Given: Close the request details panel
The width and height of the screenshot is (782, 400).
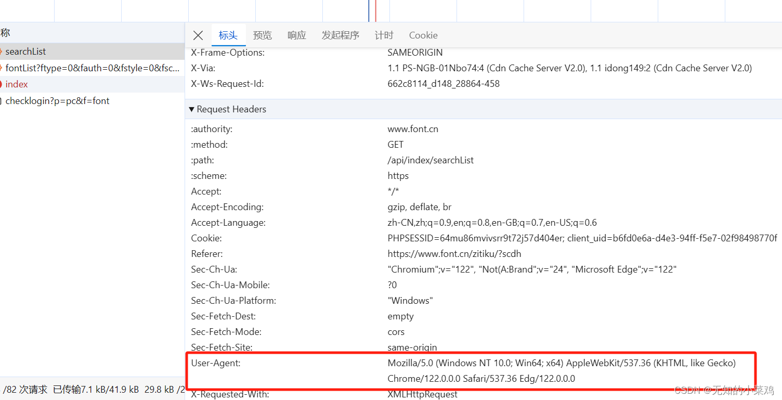Looking at the screenshot, I should (198, 35).
